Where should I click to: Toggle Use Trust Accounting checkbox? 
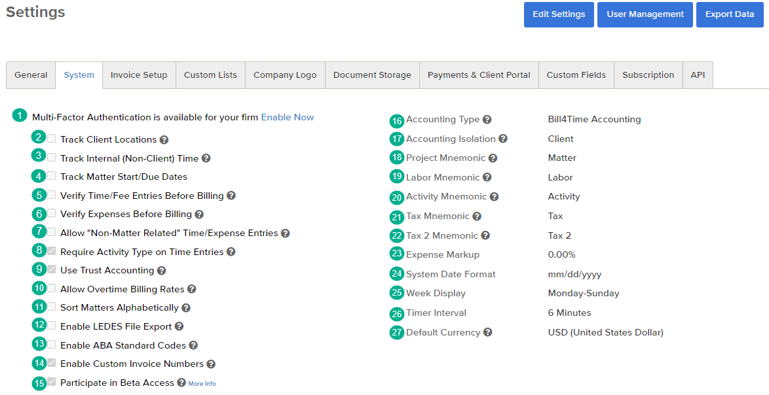pos(52,269)
